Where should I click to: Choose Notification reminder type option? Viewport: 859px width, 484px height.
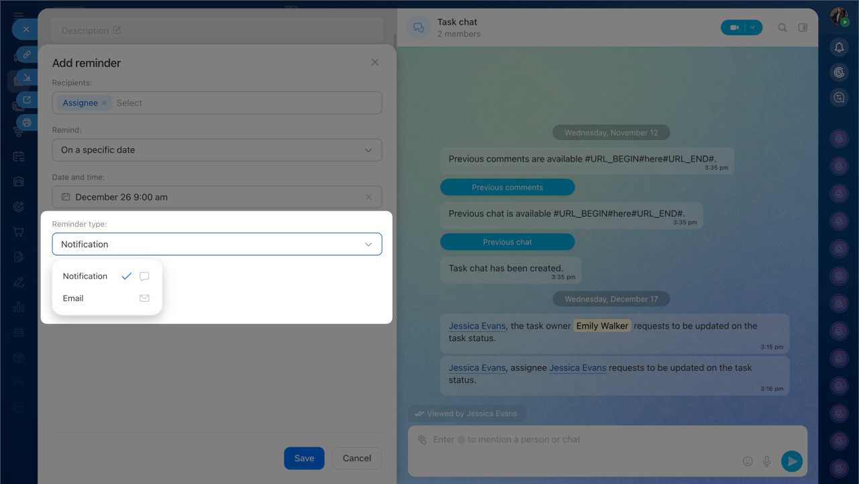click(85, 276)
